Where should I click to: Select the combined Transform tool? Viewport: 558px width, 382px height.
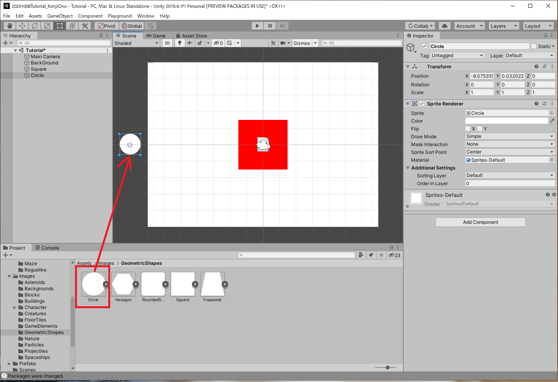(x=72, y=26)
